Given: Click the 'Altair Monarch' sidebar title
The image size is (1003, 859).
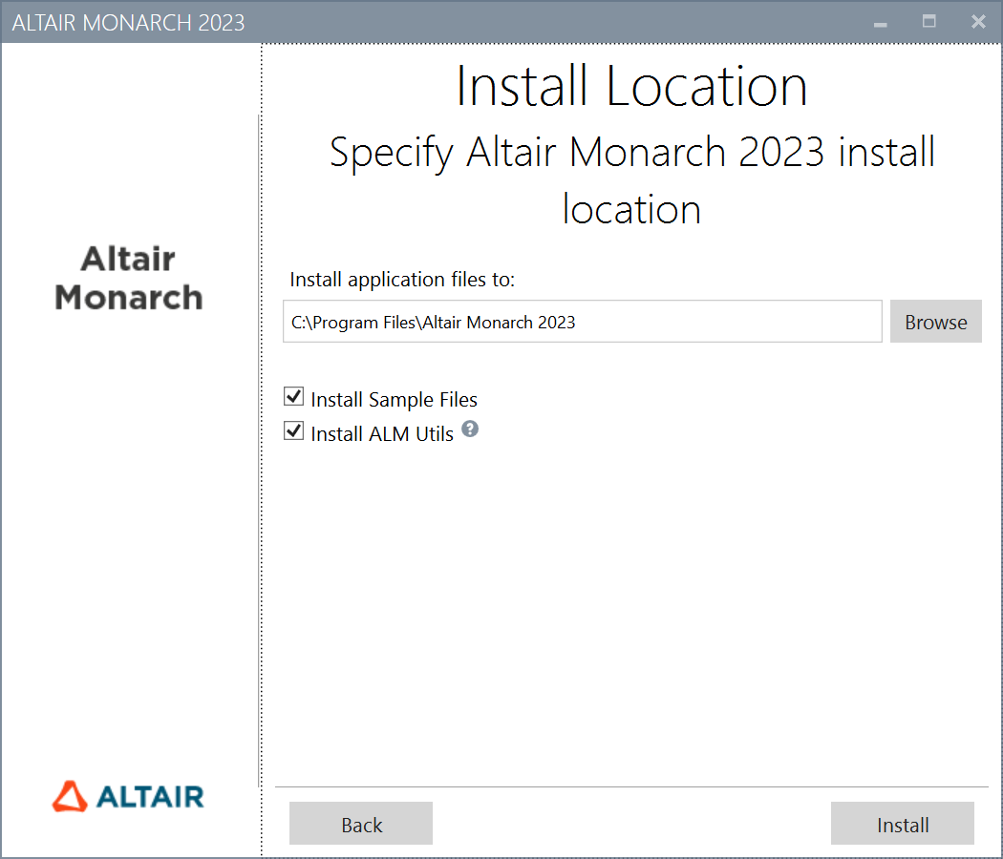Looking at the screenshot, I should tap(128, 278).
